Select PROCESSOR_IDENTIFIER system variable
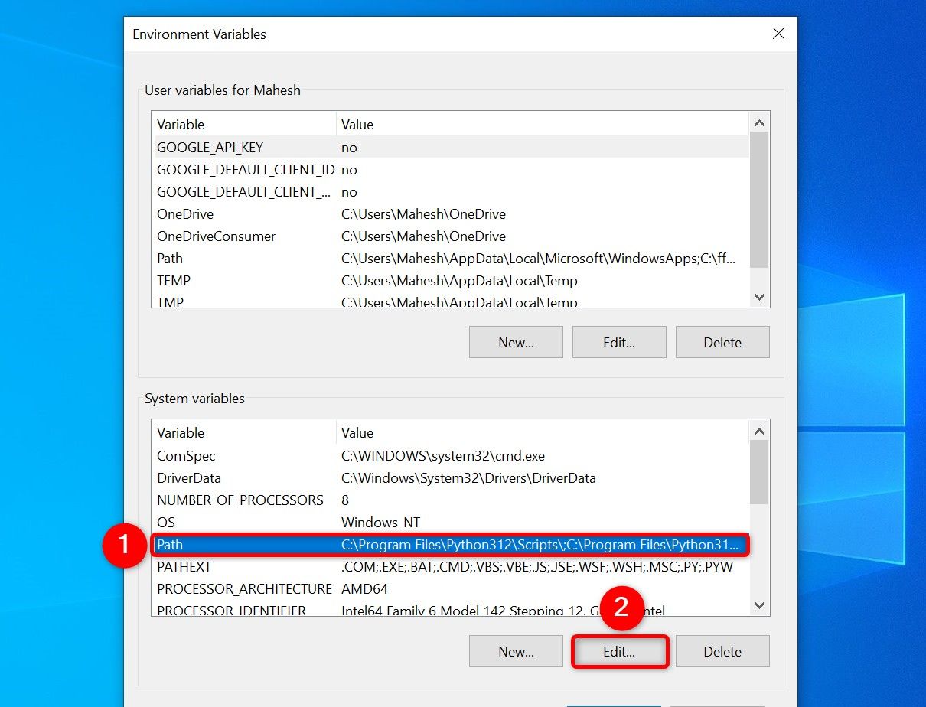926x707 pixels. [451, 609]
